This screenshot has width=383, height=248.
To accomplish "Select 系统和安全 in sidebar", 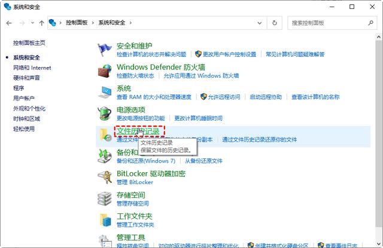I will (x=26, y=57).
